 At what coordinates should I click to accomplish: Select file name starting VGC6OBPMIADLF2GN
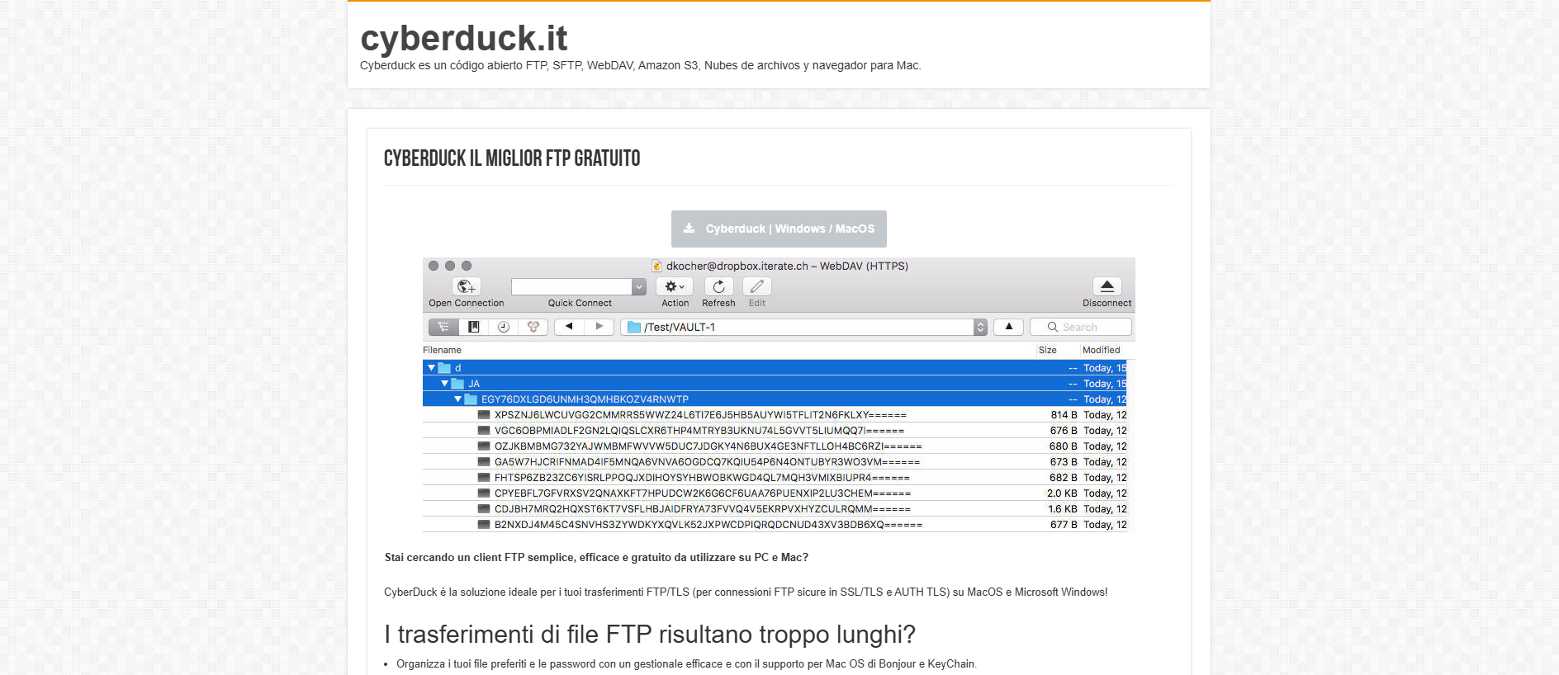pos(699,431)
